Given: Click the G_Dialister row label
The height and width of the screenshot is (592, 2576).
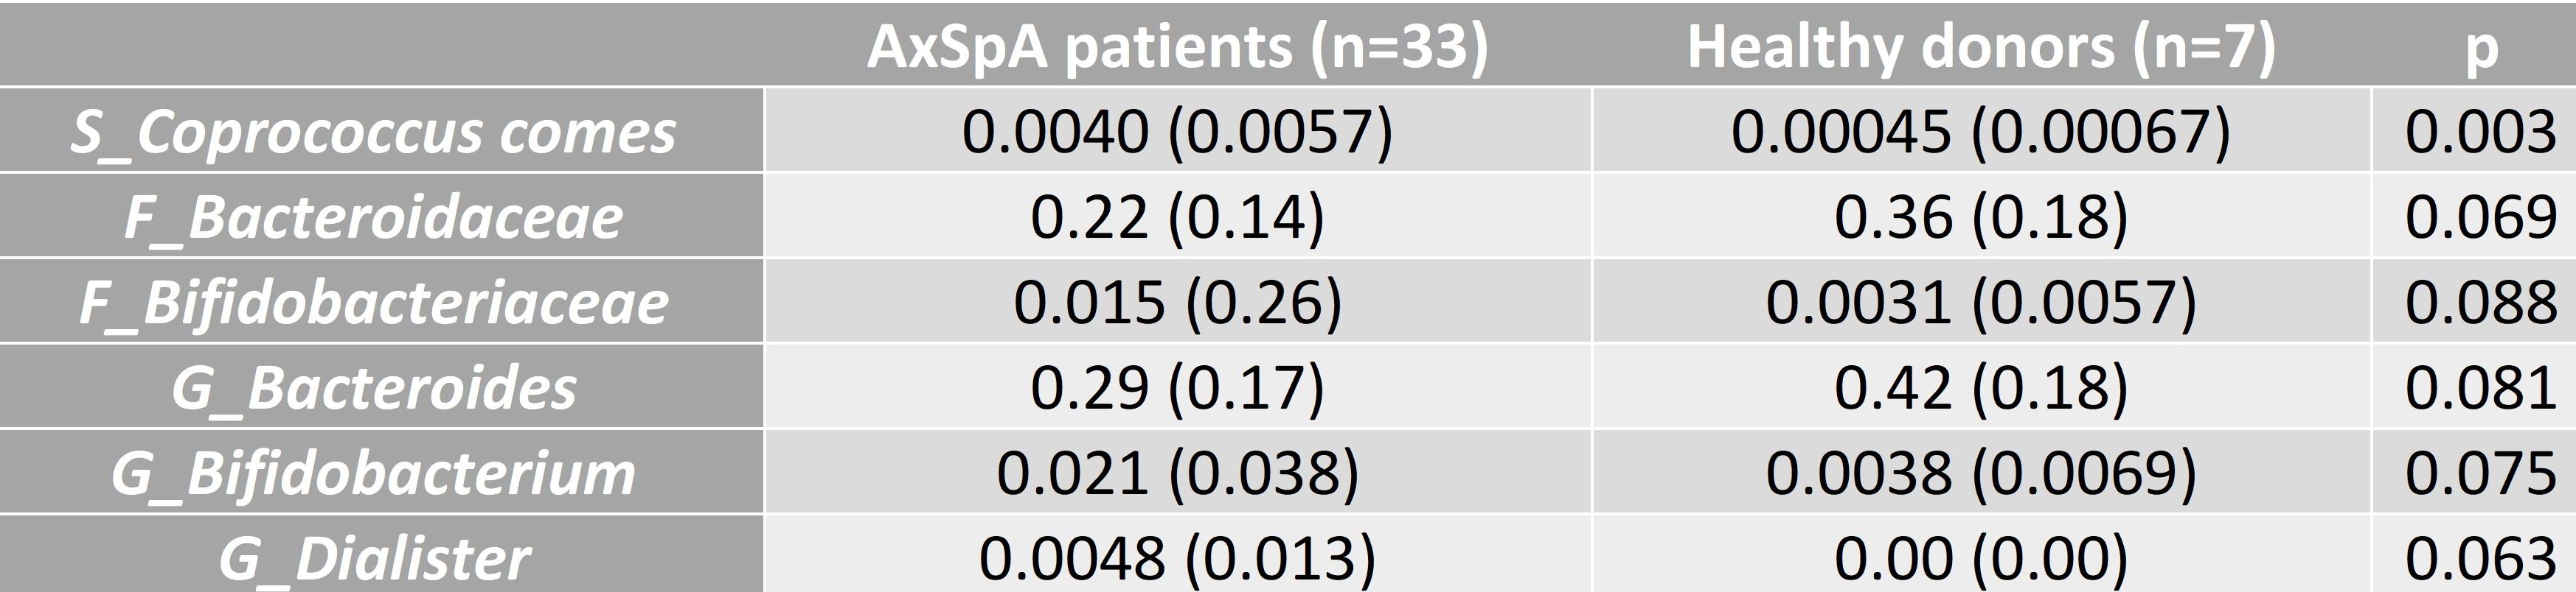Looking at the screenshot, I should tap(373, 558).
